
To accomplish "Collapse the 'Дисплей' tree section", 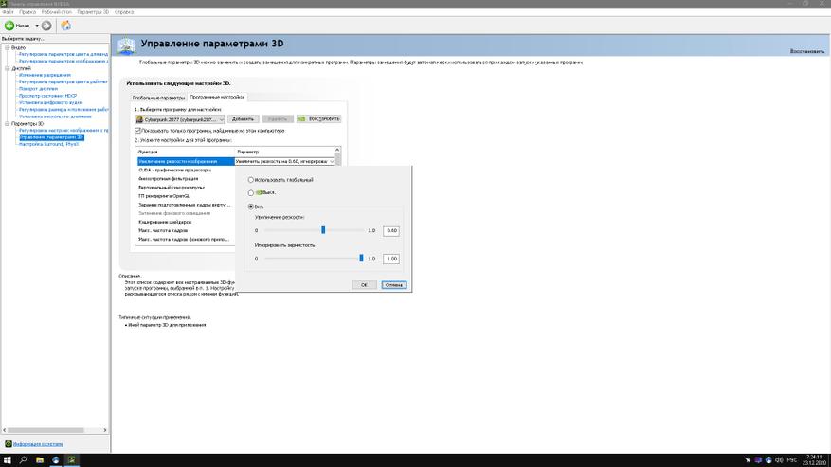I will tap(6, 69).
